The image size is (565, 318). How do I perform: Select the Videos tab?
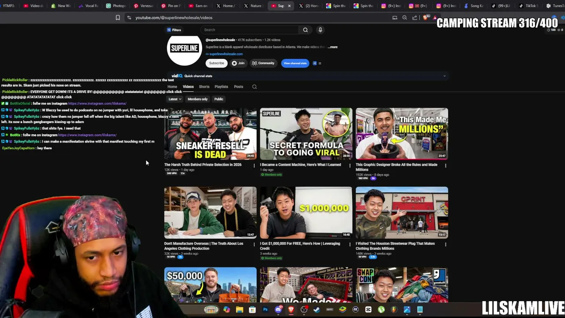pos(188,87)
